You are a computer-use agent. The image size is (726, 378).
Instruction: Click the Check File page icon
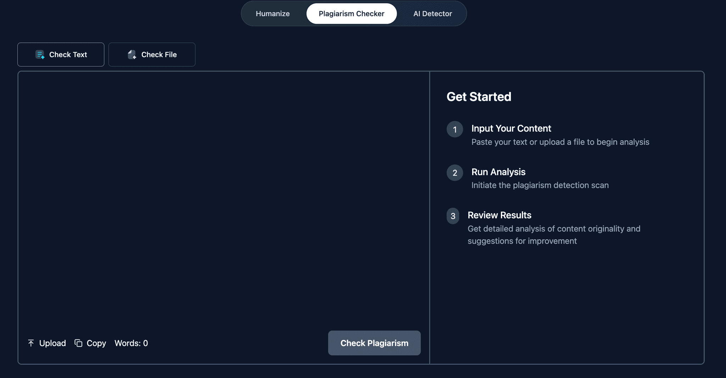pos(132,55)
